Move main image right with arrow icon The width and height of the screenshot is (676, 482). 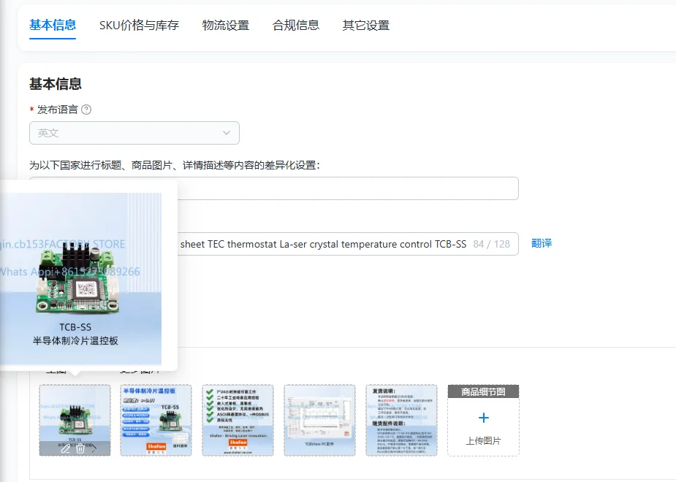(x=94, y=449)
